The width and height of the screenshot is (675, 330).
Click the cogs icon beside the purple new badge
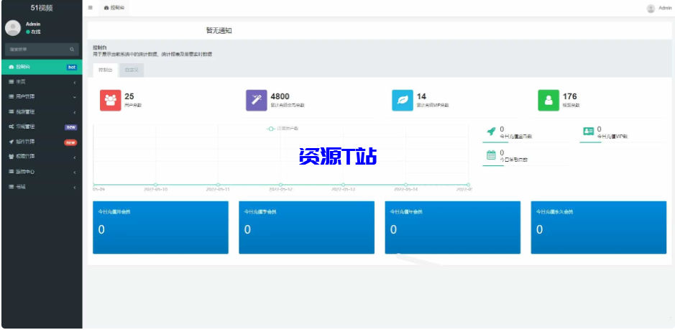pyautogui.click(x=12, y=127)
